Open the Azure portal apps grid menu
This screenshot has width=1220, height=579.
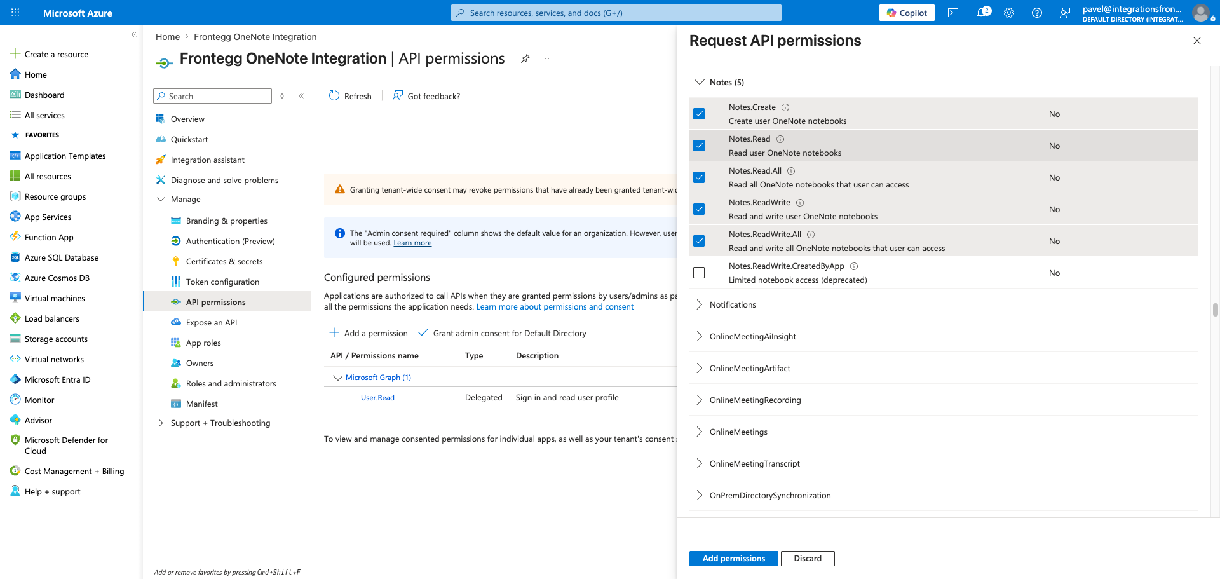[15, 13]
